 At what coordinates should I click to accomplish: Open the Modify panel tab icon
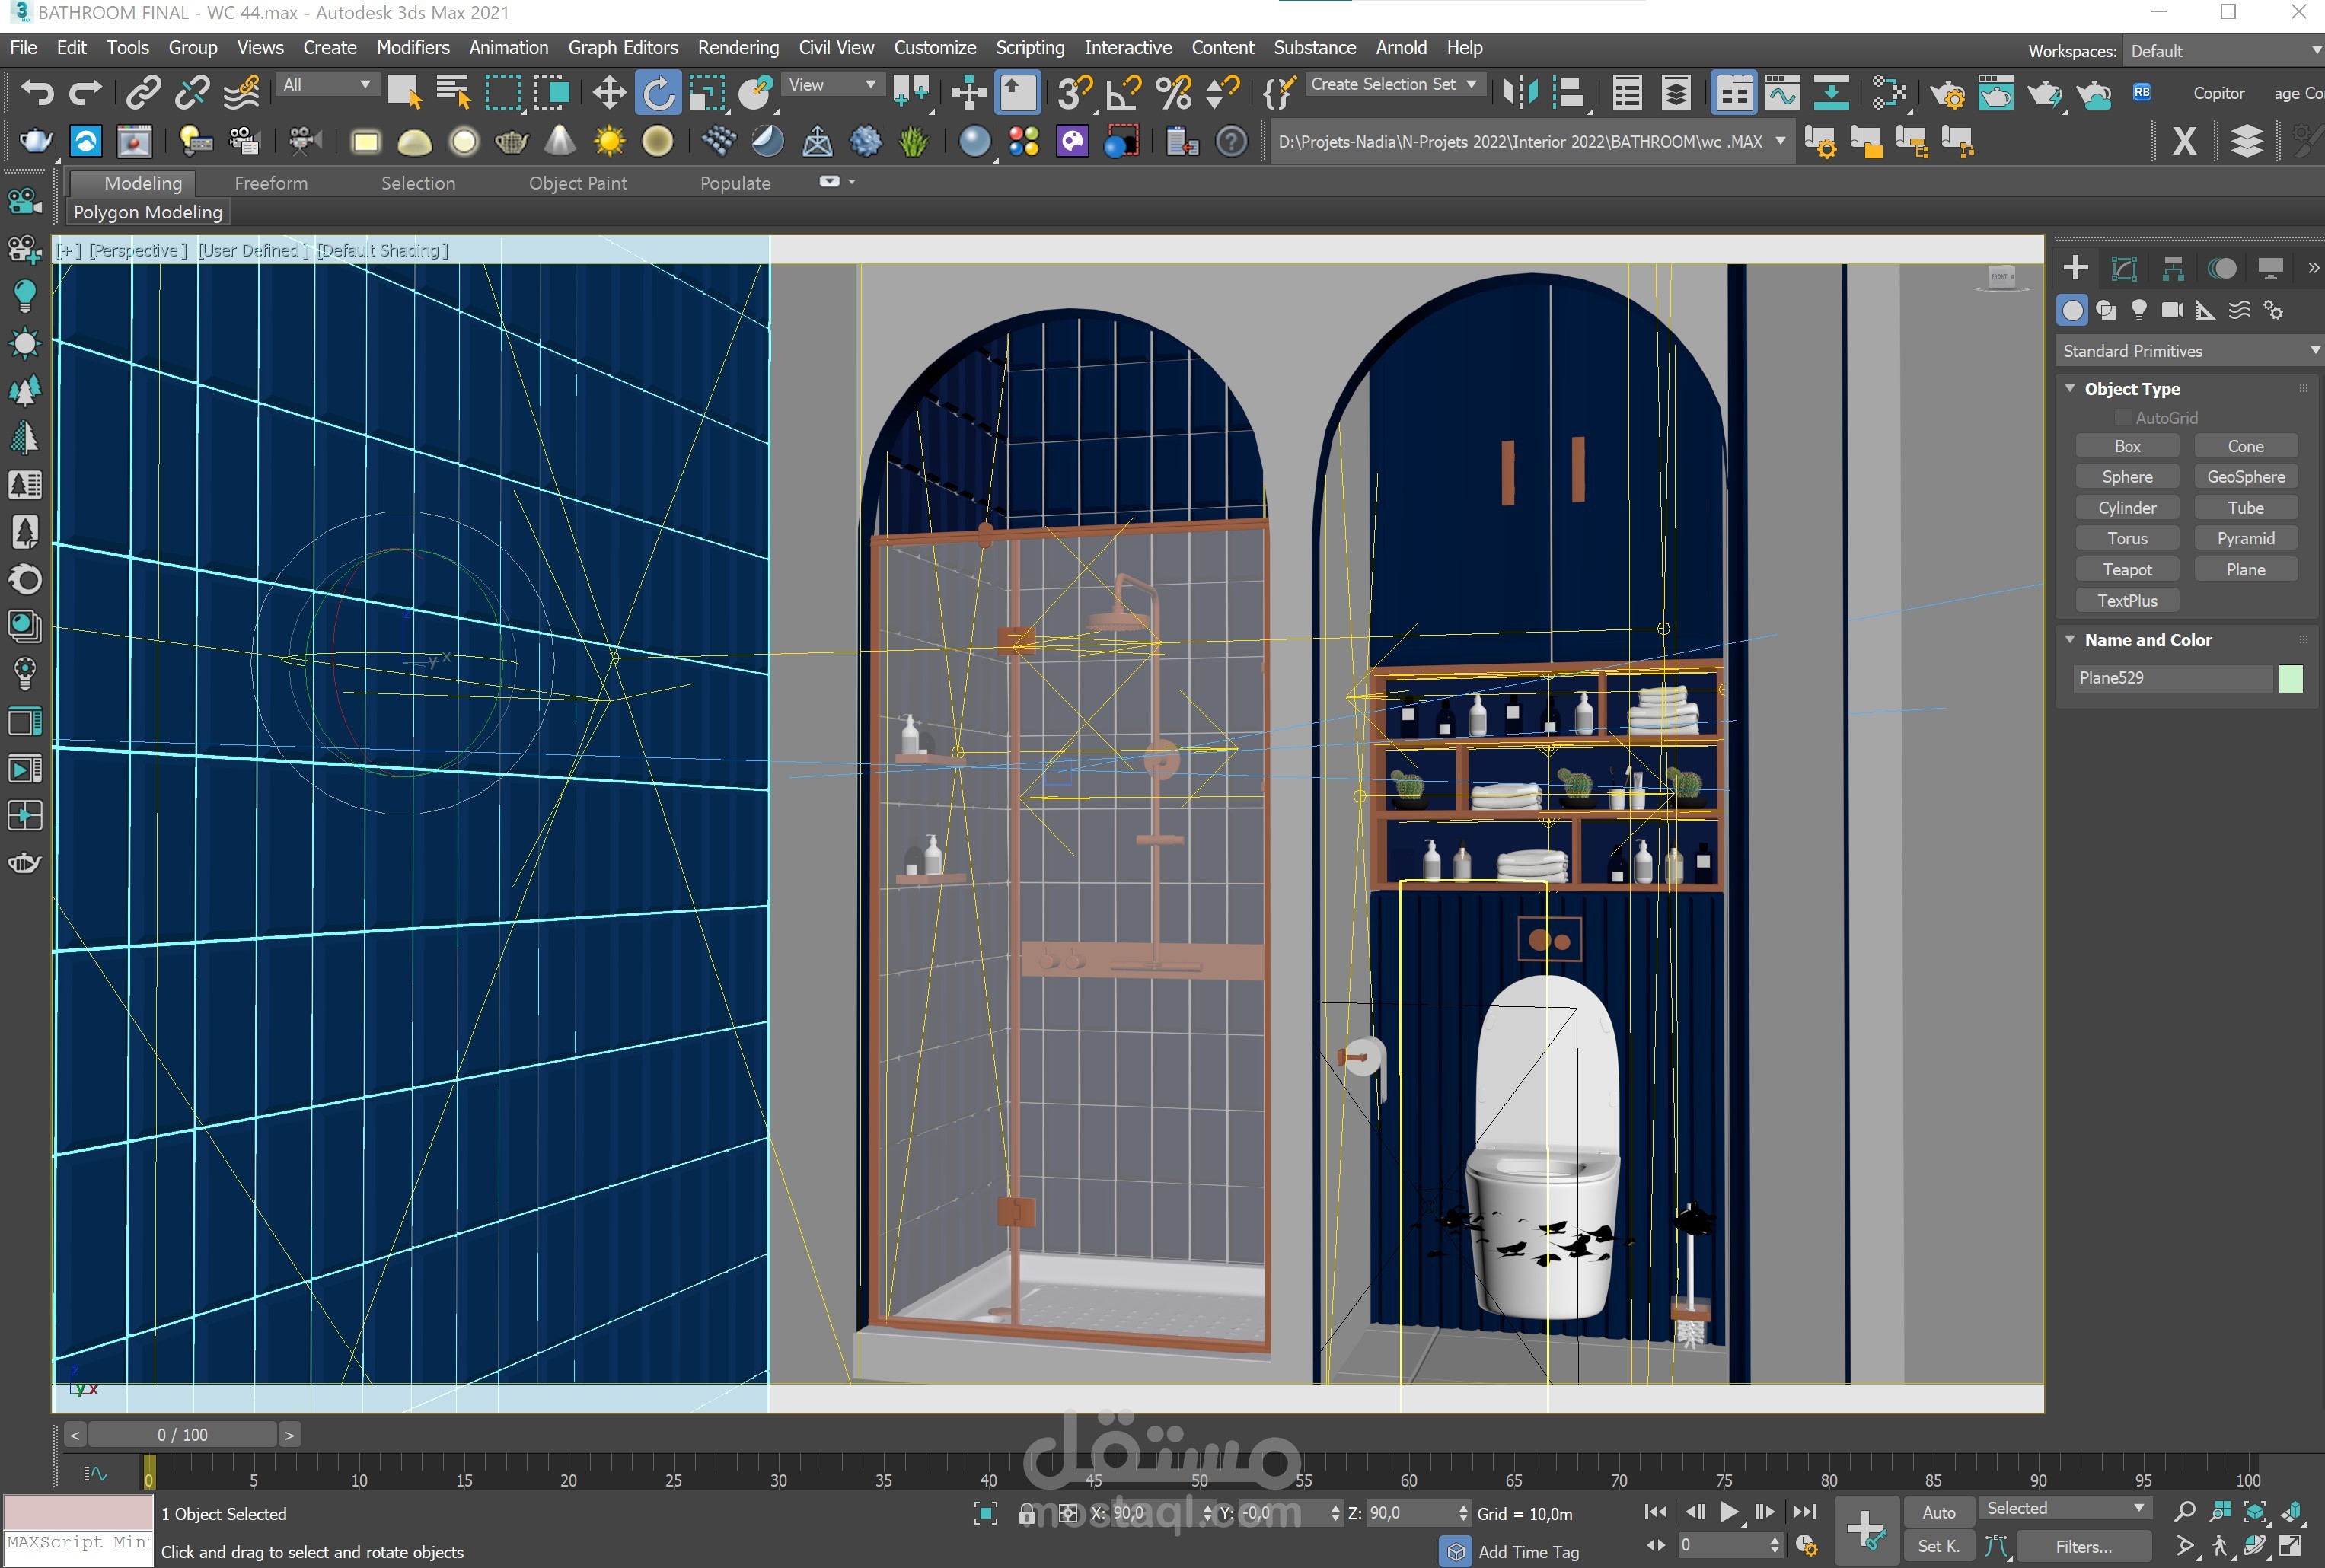coord(2124,268)
